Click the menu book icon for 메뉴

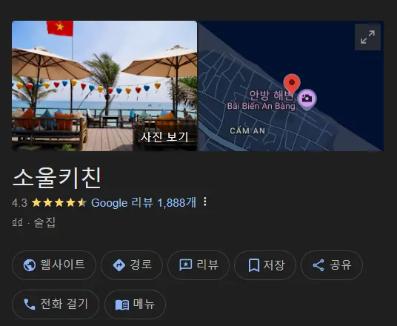point(122,305)
